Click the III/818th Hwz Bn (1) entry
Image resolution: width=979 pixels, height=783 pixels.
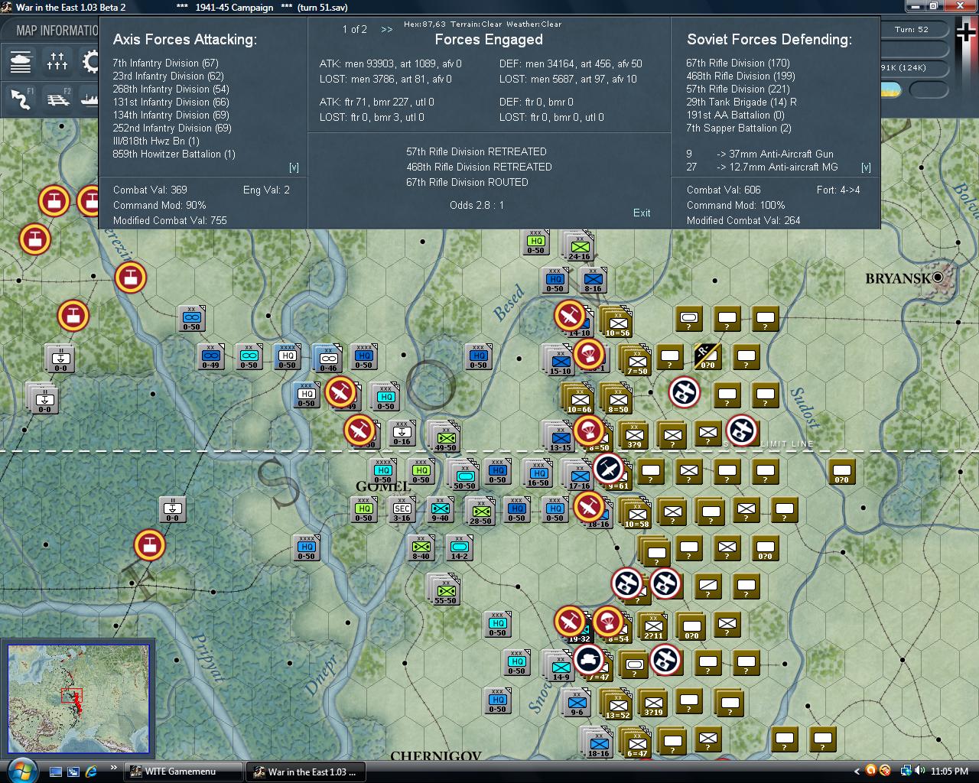[156, 141]
